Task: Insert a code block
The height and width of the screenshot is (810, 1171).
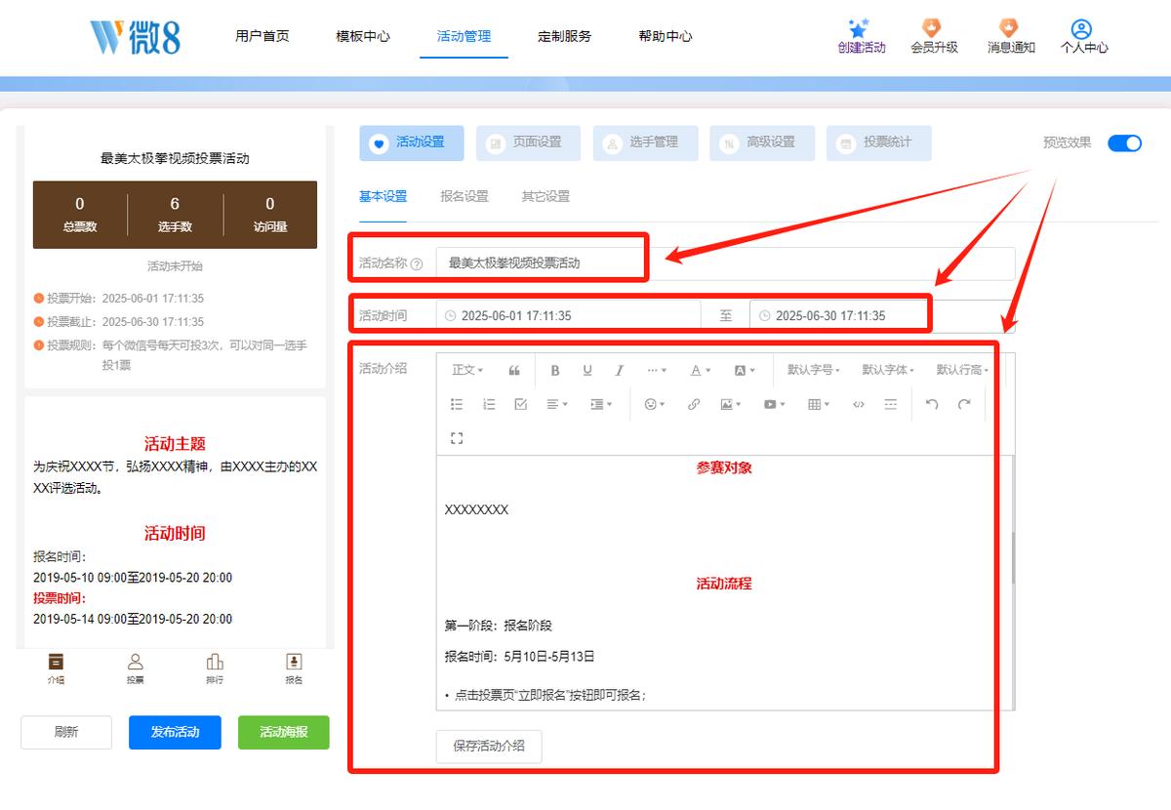Action: [859, 404]
